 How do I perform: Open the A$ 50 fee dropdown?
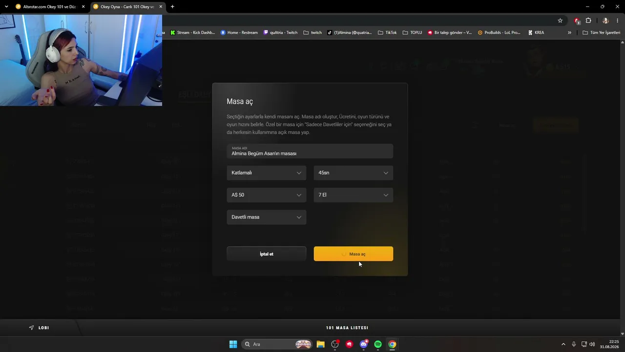point(266,195)
